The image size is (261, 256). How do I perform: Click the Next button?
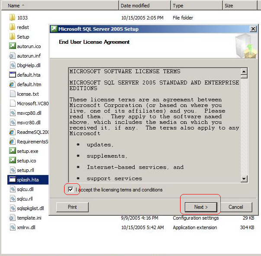(x=201, y=207)
